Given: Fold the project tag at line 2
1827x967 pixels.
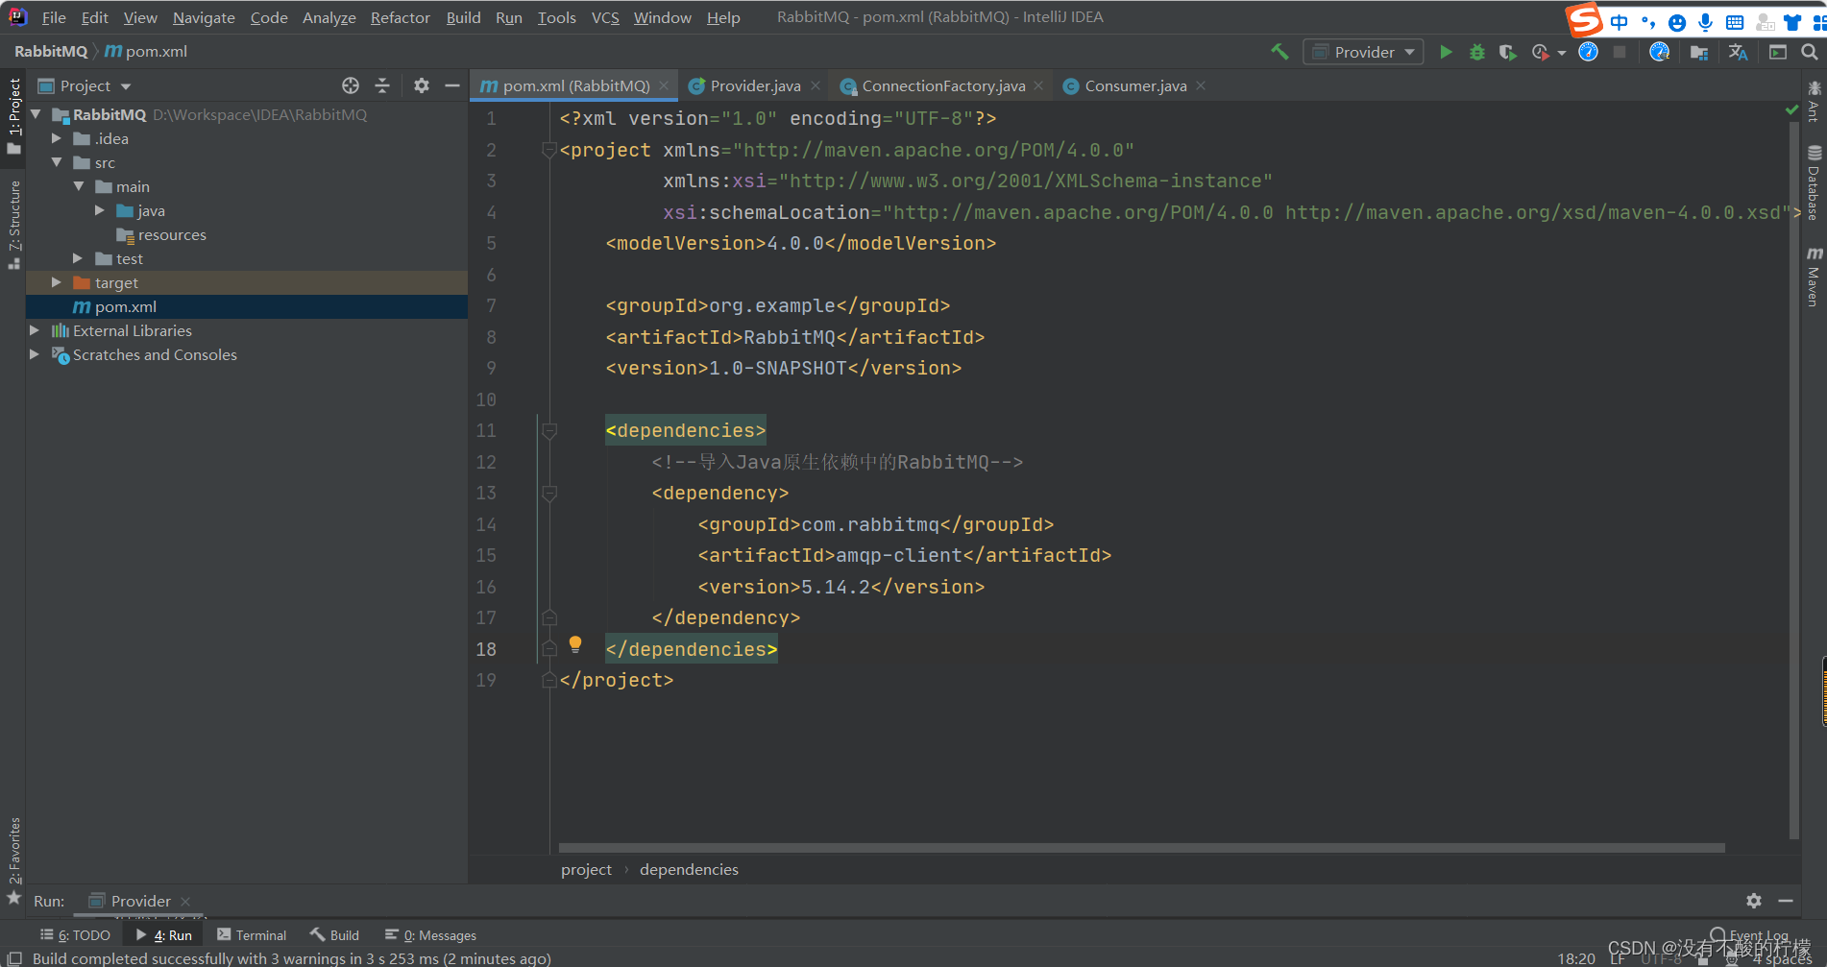Looking at the screenshot, I should pos(549,150).
